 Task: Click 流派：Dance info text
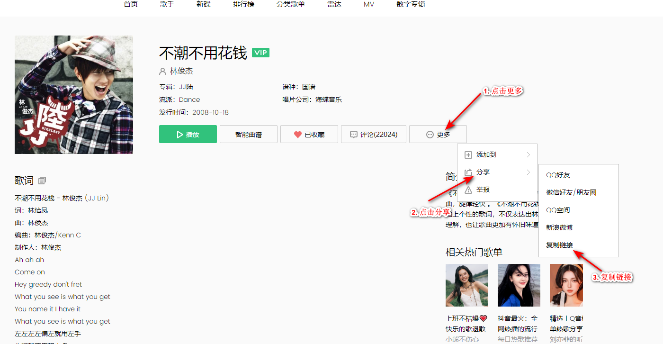pos(179,100)
